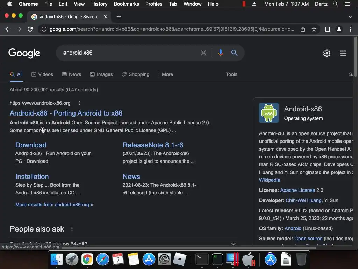Expand the first People also ask question

click(x=123, y=243)
